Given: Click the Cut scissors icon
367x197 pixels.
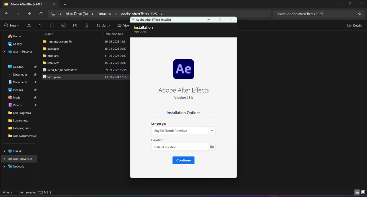Looking at the screenshot, I should click(x=29, y=26).
